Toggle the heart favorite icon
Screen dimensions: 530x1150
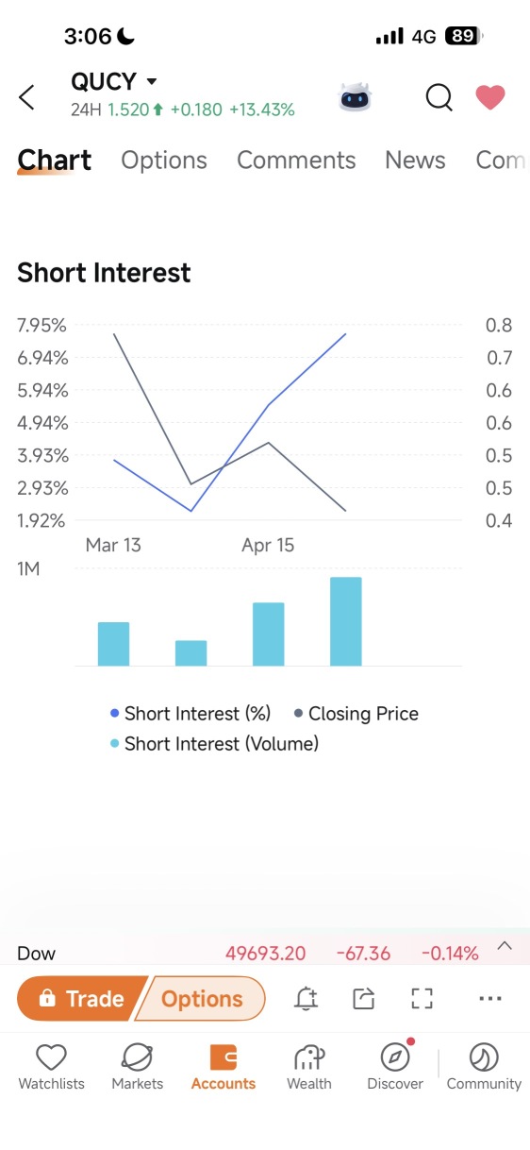coord(490,97)
